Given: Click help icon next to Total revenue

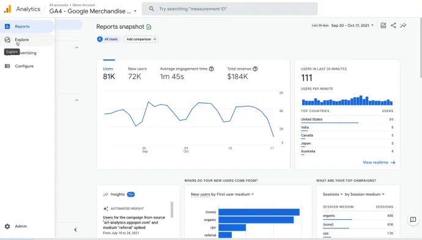Looking at the screenshot, I should (x=255, y=69).
